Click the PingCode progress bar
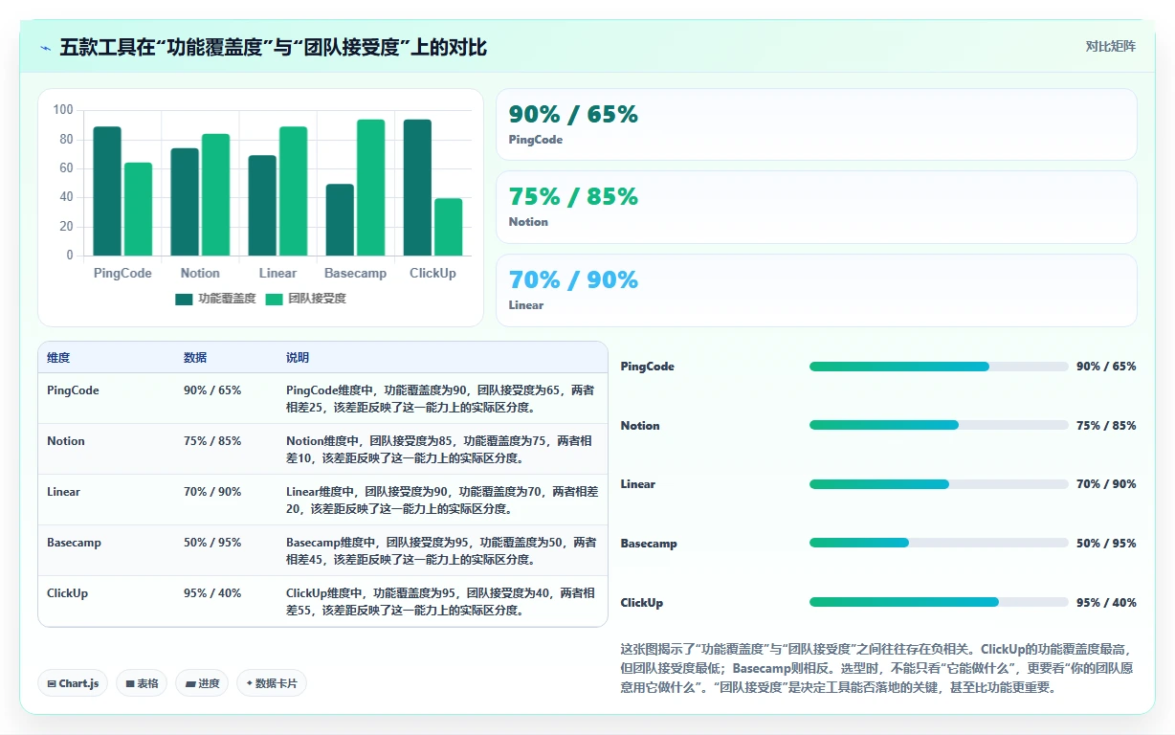Image resolution: width=1175 pixels, height=735 pixels. click(x=939, y=367)
